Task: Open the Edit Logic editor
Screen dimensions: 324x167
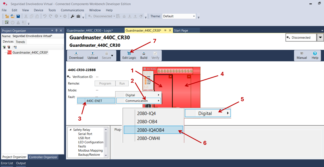Action: click(129, 55)
